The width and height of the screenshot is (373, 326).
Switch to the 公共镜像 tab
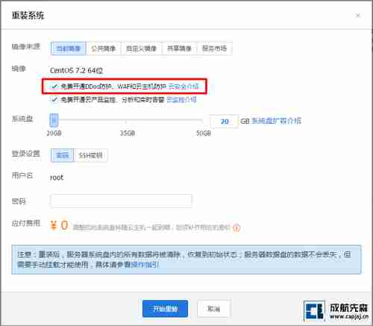[104, 48]
